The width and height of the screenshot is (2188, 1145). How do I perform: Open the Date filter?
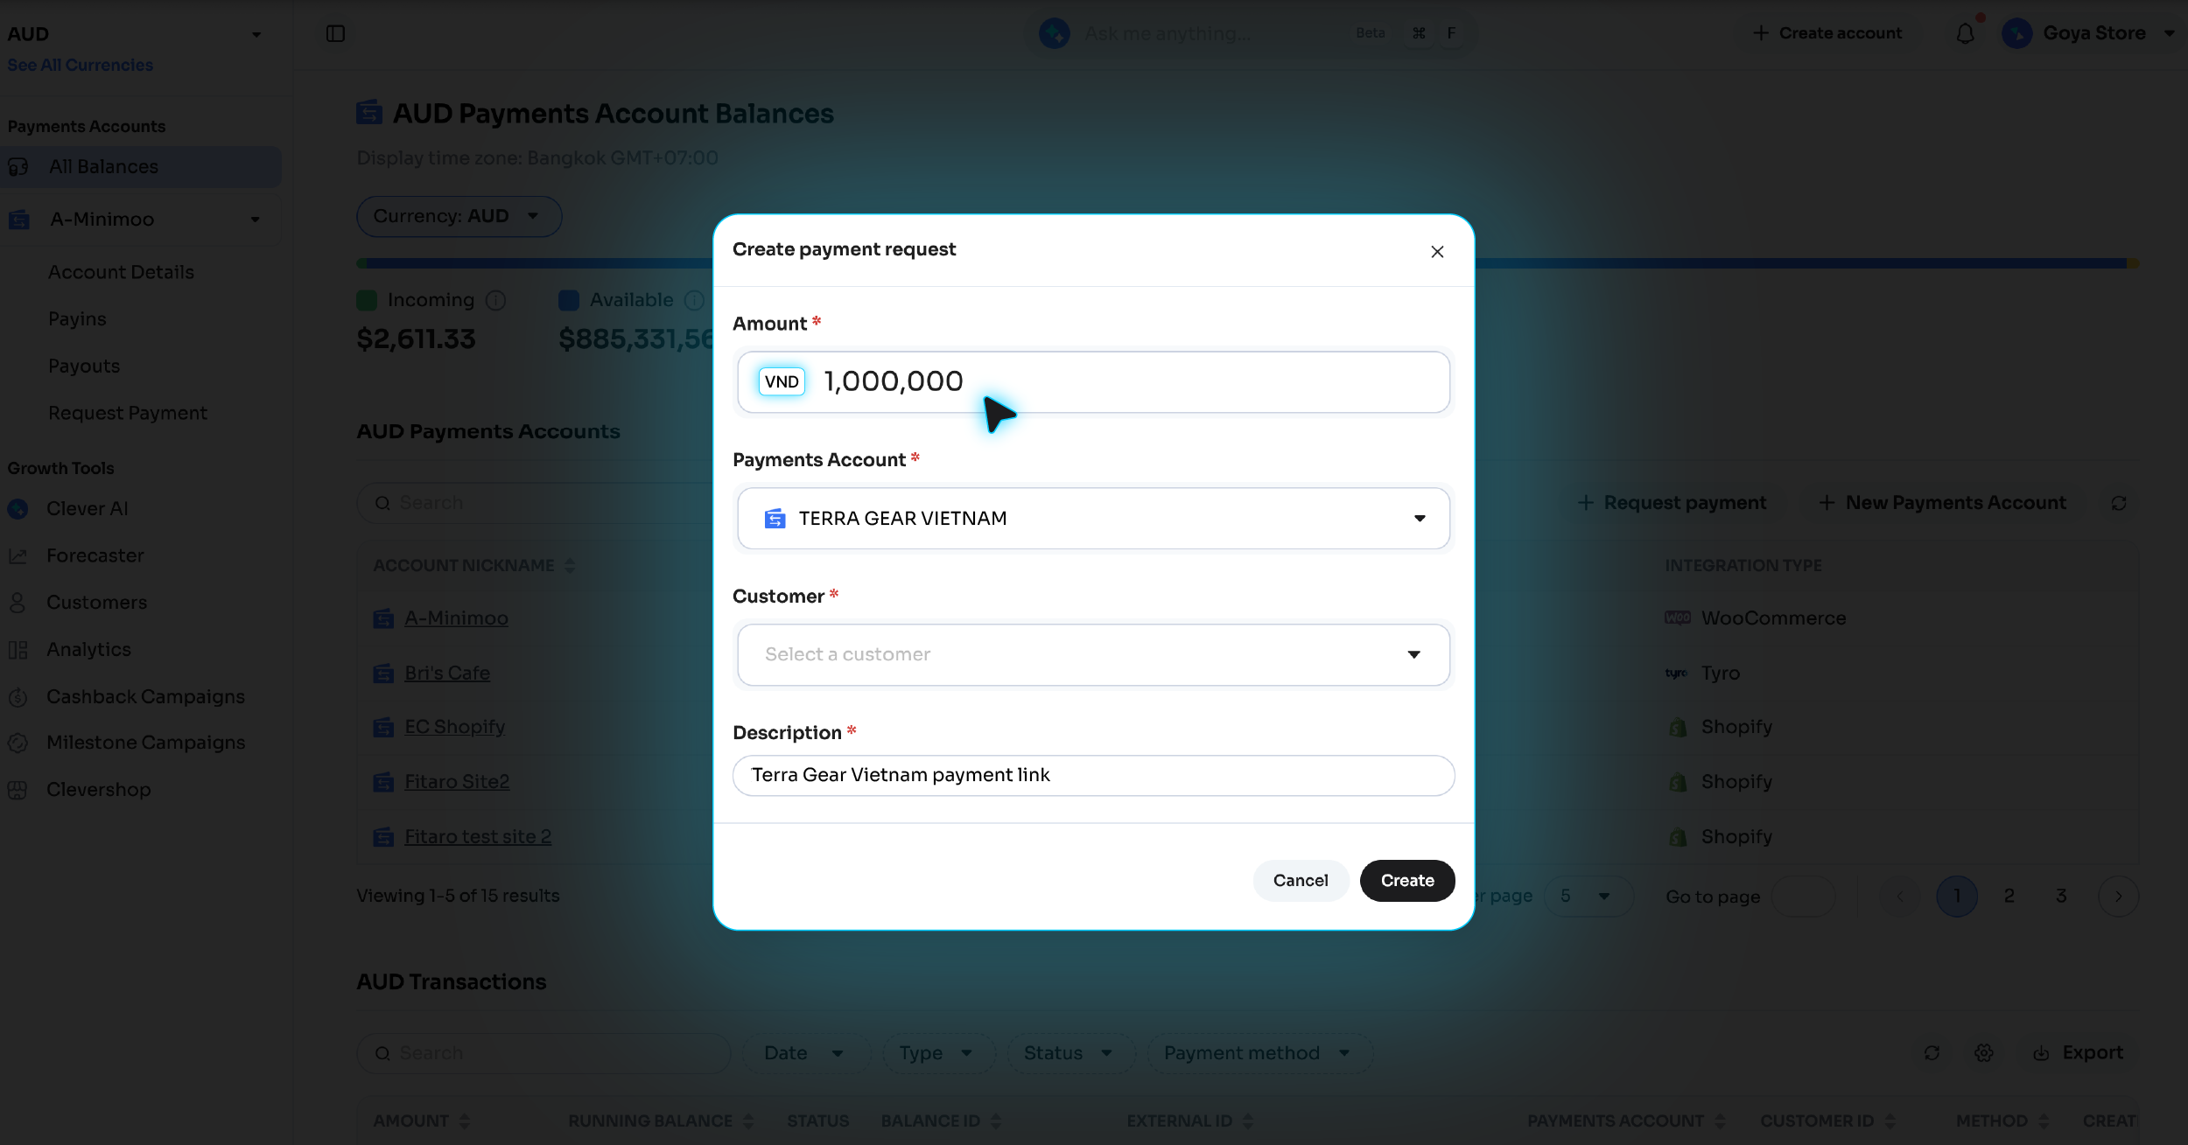(x=806, y=1053)
